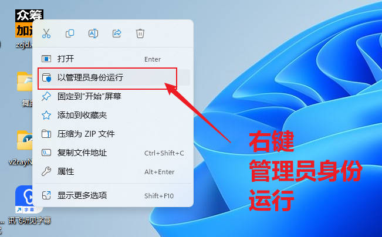
Task: Choose 复制文件地址 menu entry
Action: [113, 153]
